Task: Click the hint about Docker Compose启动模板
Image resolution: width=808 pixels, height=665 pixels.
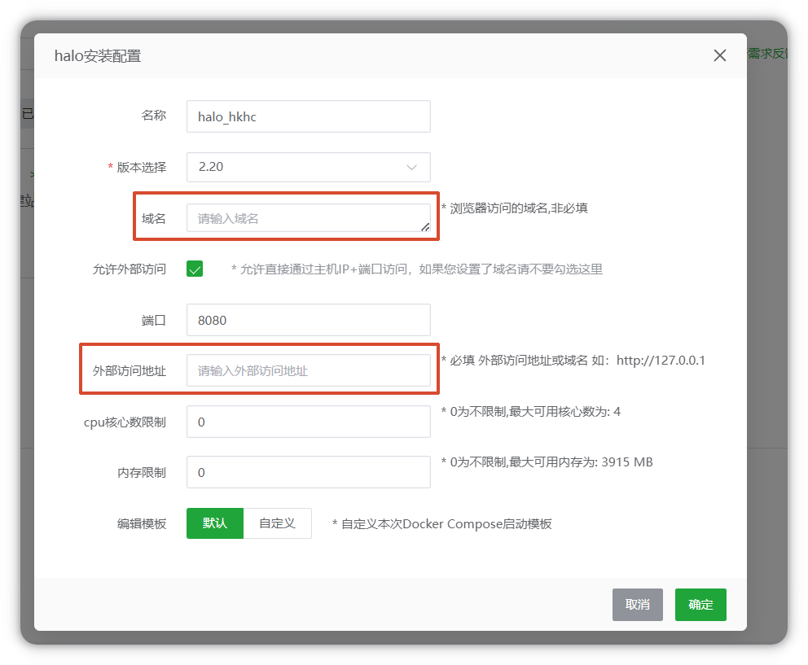Action: point(442,524)
